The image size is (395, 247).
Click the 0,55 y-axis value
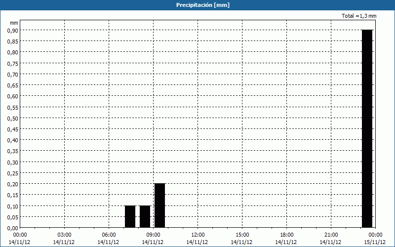click(13, 107)
